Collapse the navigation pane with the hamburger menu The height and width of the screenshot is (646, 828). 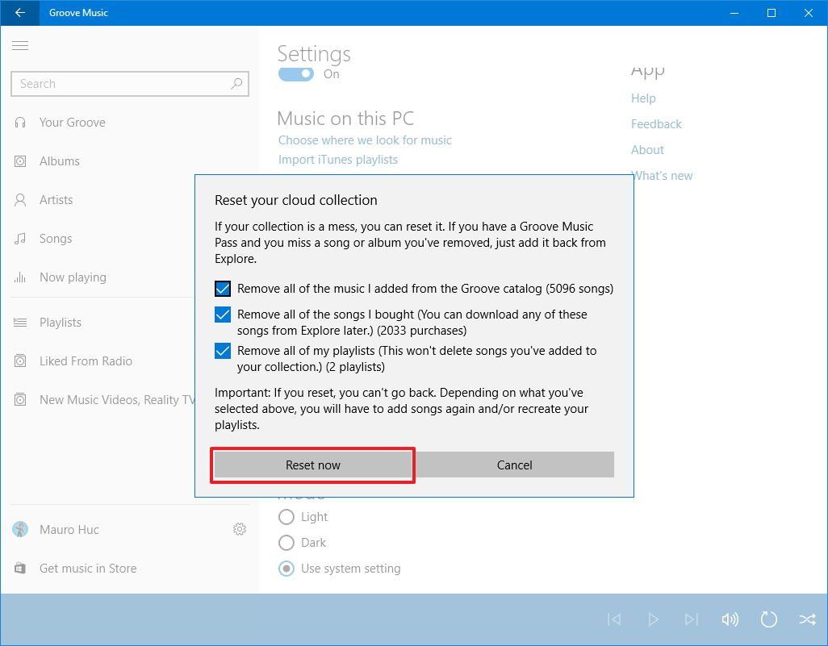20,45
